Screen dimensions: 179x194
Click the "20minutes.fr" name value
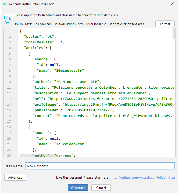pos(69,71)
